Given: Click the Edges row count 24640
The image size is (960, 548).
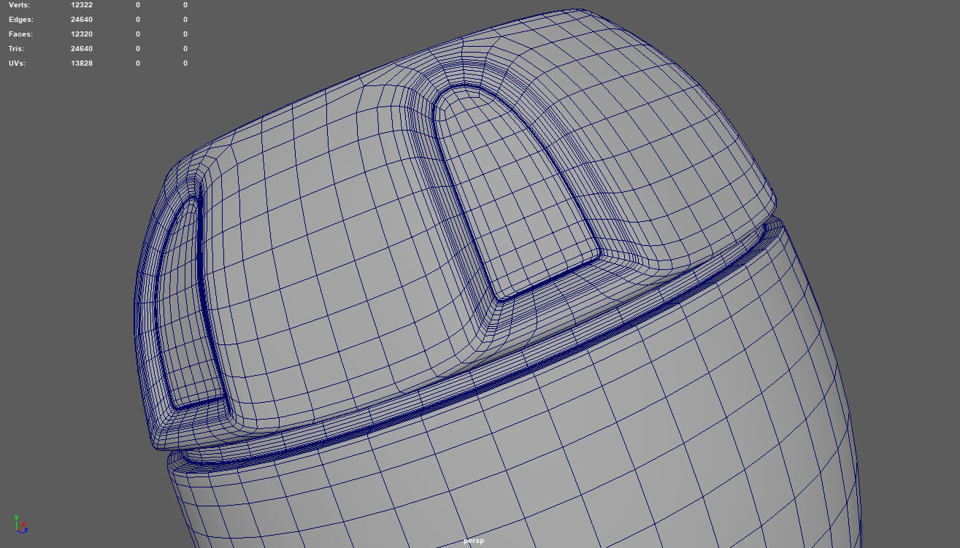Looking at the screenshot, I should (x=82, y=20).
